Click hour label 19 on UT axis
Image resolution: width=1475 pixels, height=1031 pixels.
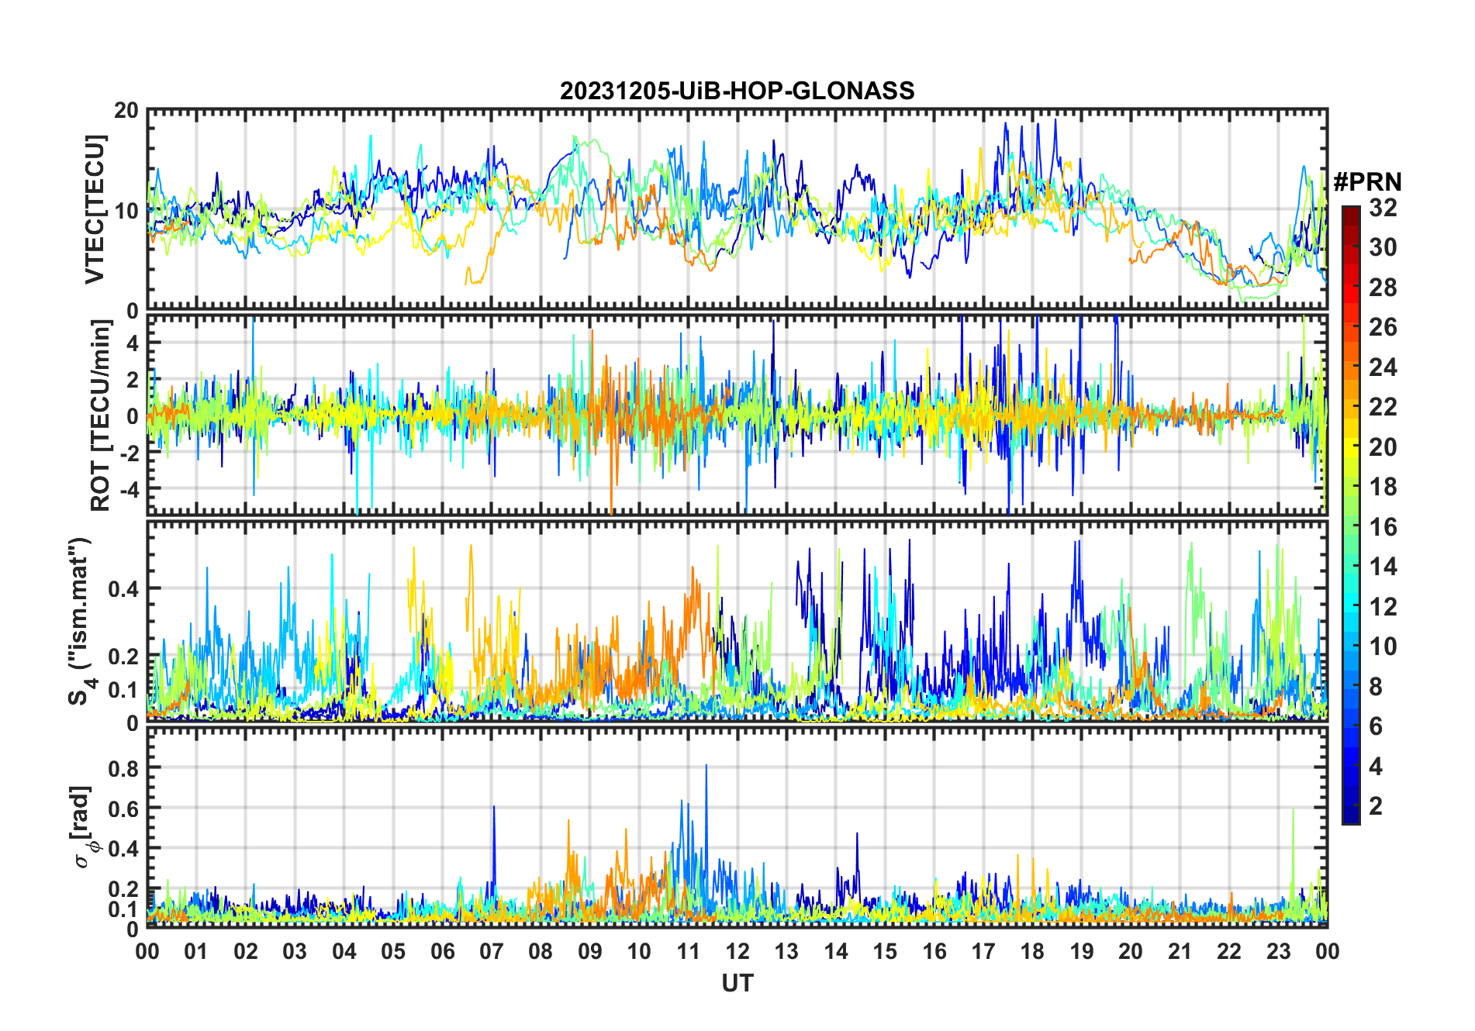(1082, 952)
